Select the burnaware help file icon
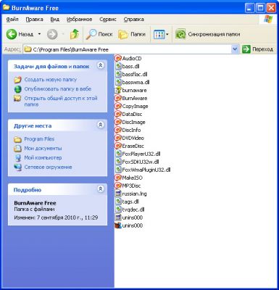The image size is (279, 290). tap(118, 90)
